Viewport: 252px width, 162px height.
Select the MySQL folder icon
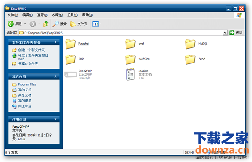pos(190,44)
